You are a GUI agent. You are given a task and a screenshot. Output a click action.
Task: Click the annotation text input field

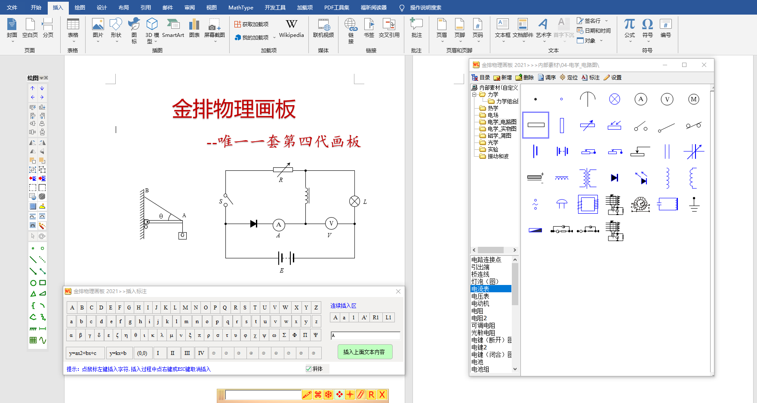click(365, 336)
